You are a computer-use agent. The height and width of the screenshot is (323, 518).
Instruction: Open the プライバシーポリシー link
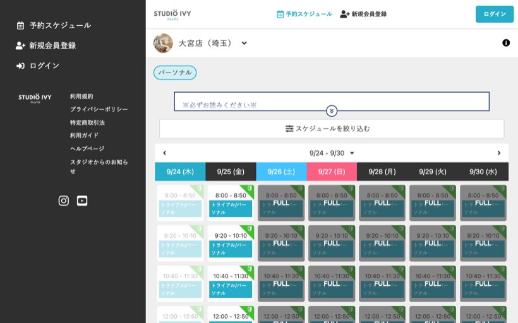99,109
